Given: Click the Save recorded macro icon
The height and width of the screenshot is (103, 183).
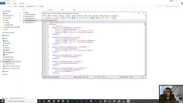Looking at the screenshot, I should click(x=115, y=18).
